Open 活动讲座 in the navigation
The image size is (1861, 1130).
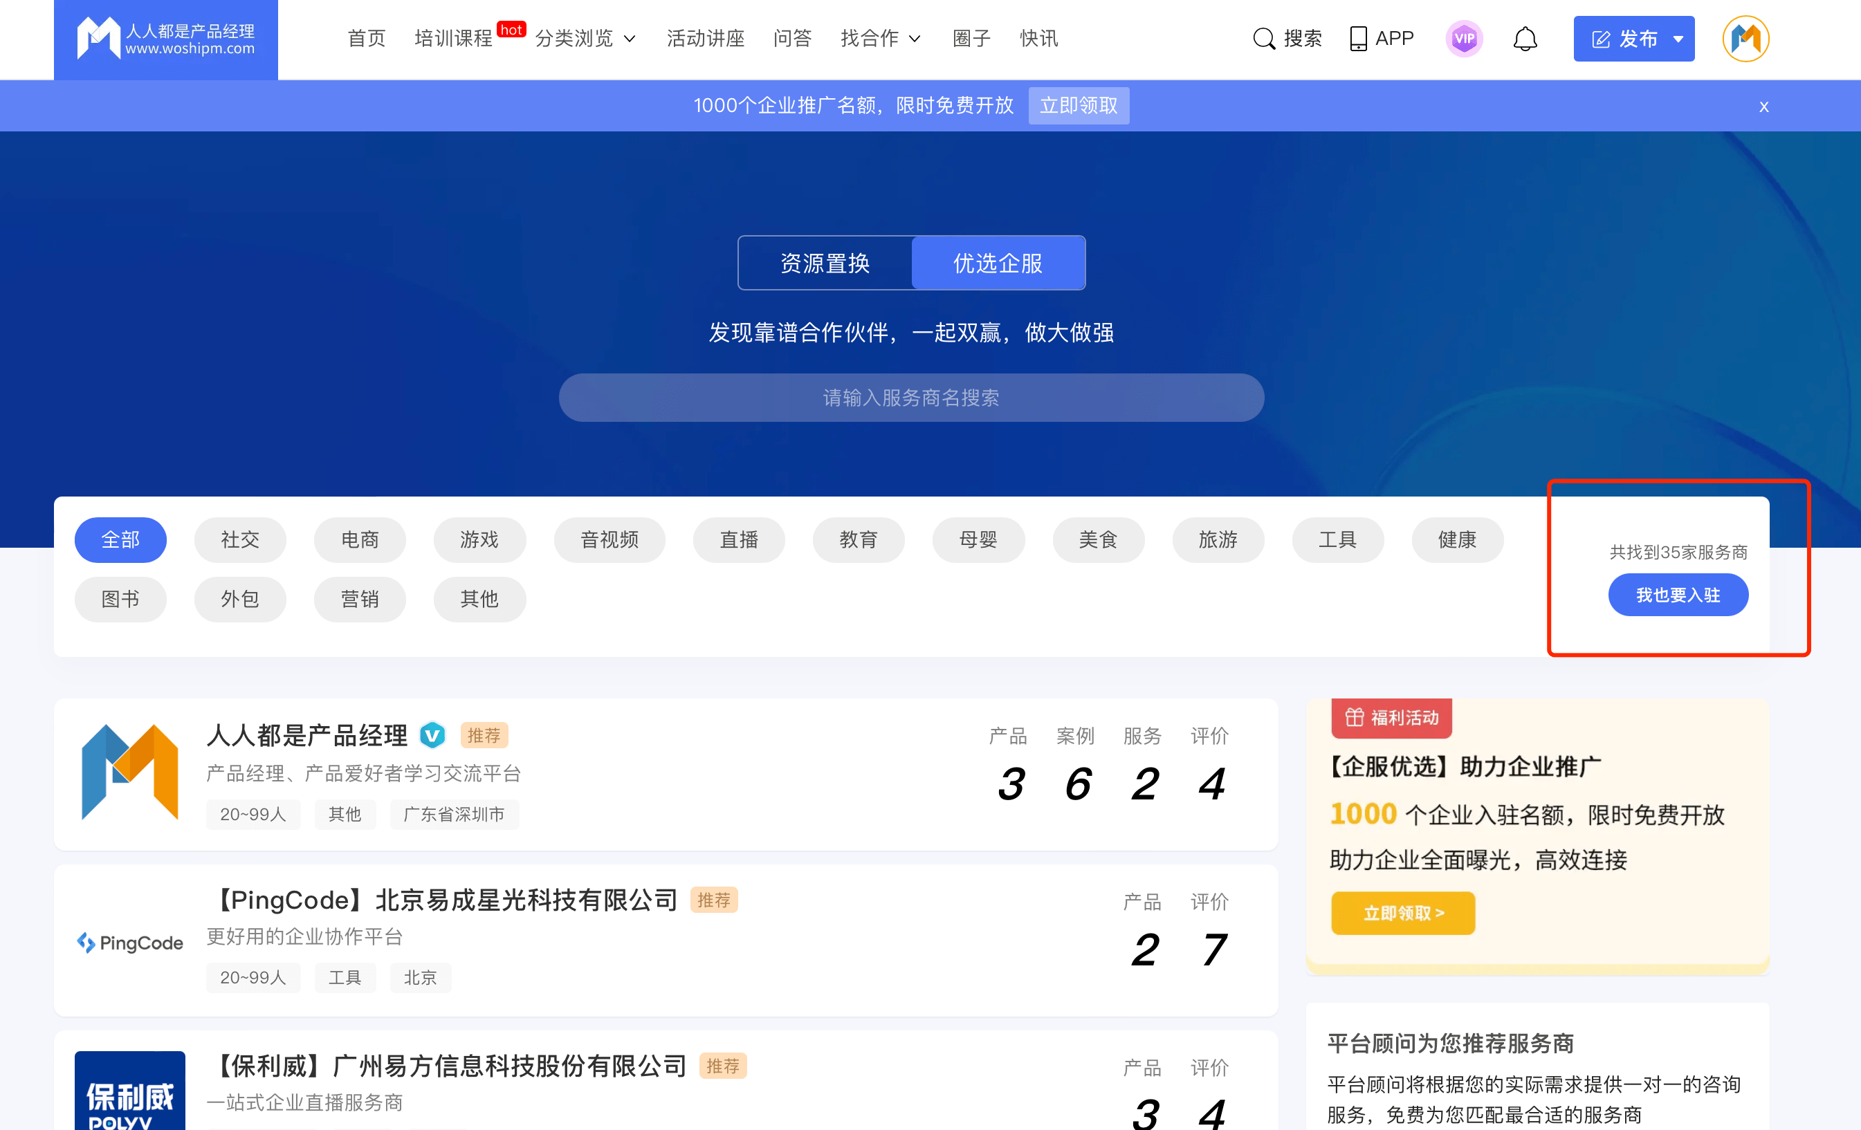point(706,39)
